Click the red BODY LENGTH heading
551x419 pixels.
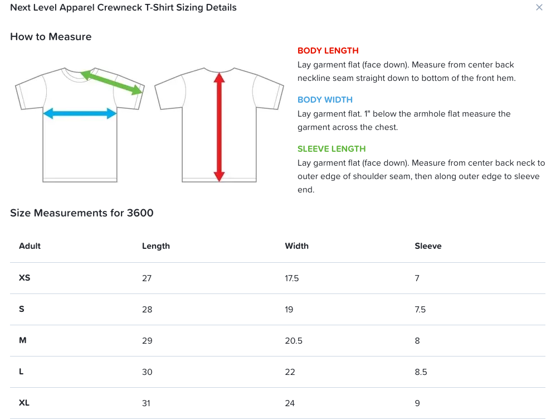[328, 51]
